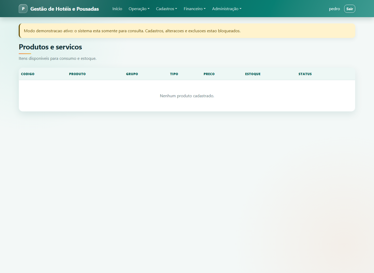This screenshot has width=374, height=273.
Task: Select the STATUS column header
Action: [x=305, y=74]
